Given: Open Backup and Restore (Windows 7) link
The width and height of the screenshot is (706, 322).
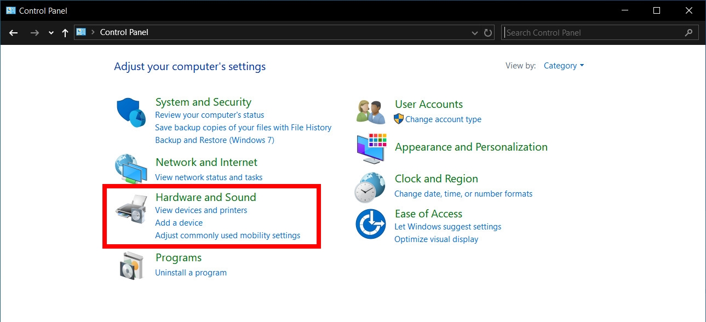Looking at the screenshot, I should [x=215, y=140].
